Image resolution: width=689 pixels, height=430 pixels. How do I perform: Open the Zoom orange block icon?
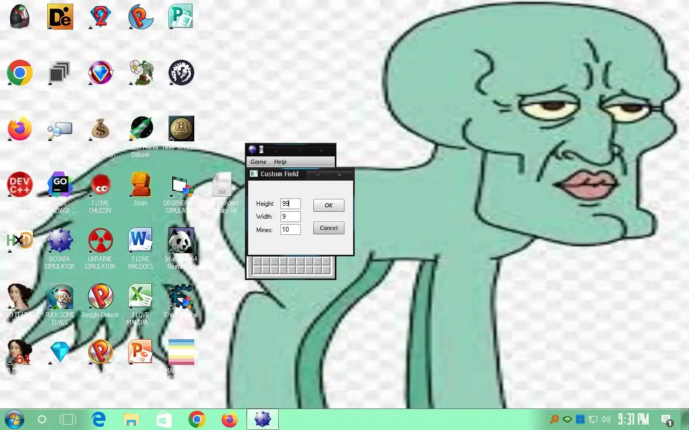pos(140,185)
